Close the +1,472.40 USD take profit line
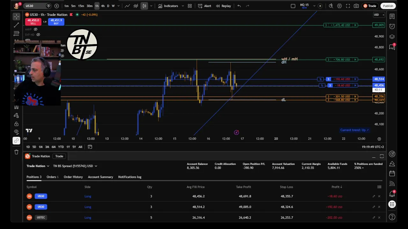 click(x=355, y=25)
